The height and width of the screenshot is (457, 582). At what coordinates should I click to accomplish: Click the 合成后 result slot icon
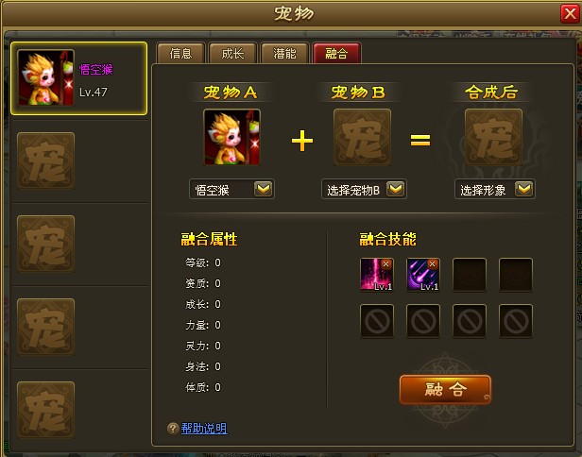pyautogui.click(x=493, y=137)
